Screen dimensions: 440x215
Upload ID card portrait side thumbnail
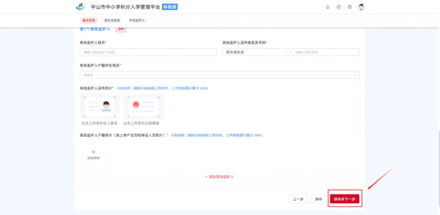click(x=100, y=106)
